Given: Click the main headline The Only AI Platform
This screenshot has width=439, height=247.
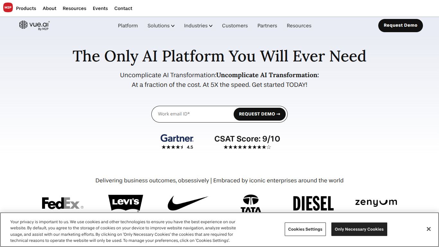Looking at the screenshot, I should tap(219, 56).
